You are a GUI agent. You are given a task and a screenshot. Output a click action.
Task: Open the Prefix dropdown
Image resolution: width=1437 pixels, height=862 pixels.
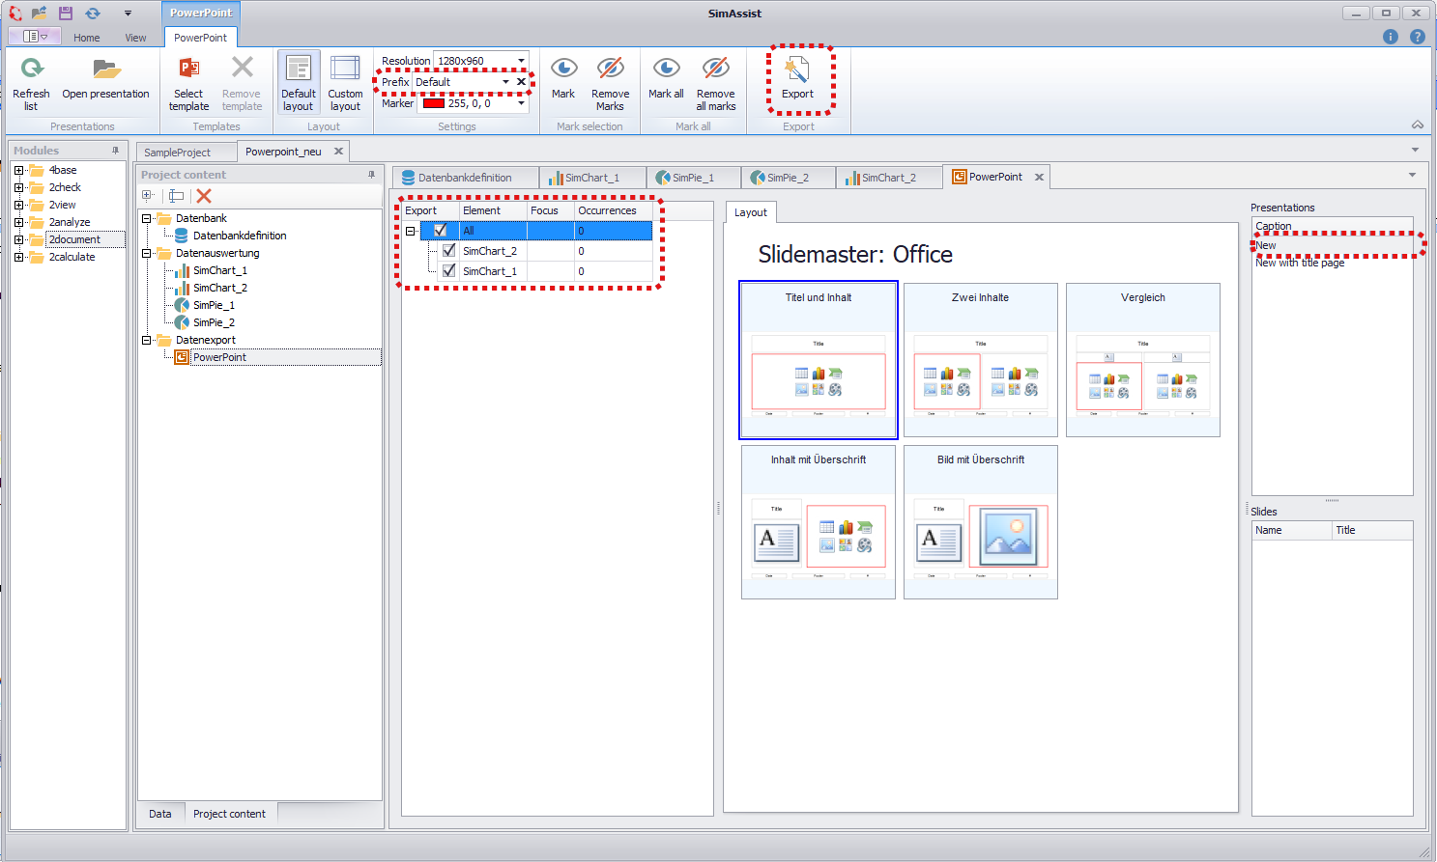coord(505,82)
